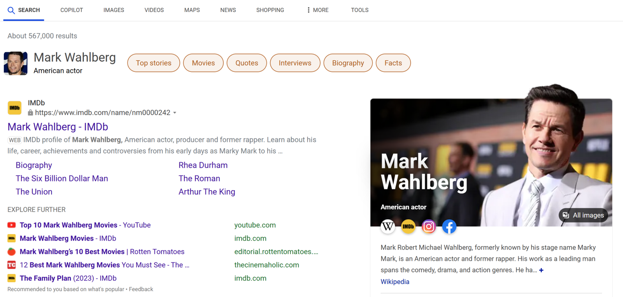Click the Rotten Tomatoes tomato icon
Viewport: 623px width, 297px height.
pos(12,252)
